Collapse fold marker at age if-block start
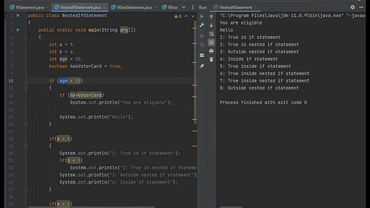The width and height of the screenshot is (370, 208). coord(26,88)
